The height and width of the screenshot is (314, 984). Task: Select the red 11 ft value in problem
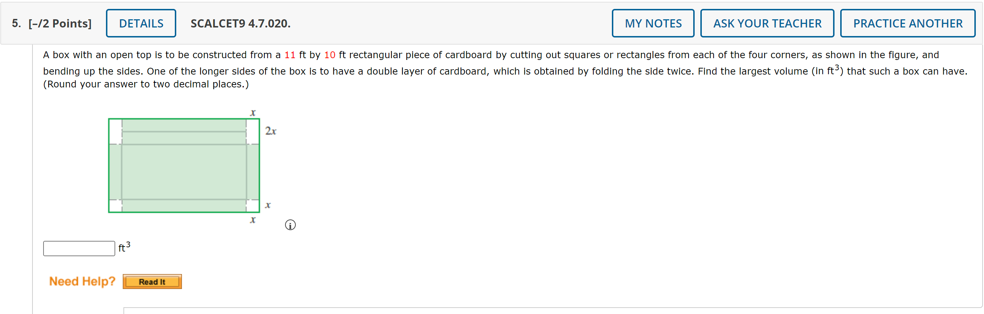[290, 55]
